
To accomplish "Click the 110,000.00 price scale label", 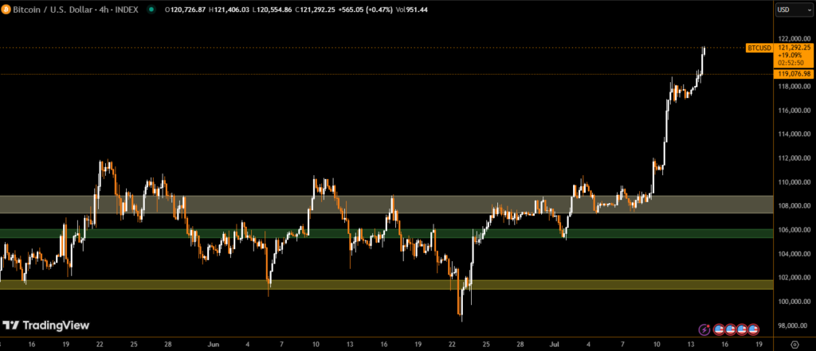I will (x=794, y=182).
